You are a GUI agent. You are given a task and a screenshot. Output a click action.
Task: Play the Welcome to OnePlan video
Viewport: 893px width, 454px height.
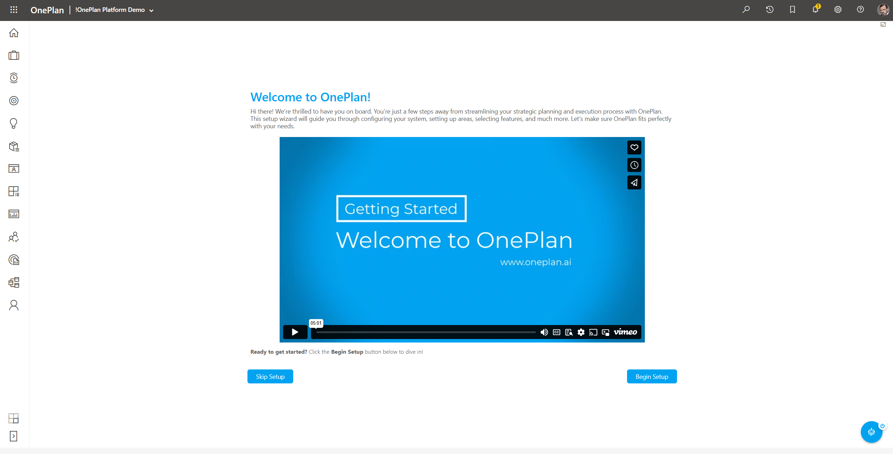tap(295, 332)
